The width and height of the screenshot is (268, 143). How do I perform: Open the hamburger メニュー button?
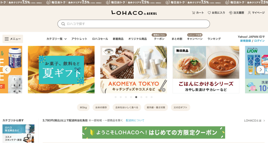pos(13,39)
